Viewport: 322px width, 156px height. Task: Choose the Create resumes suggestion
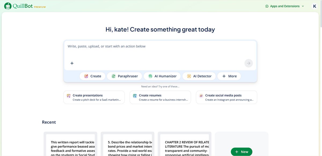tap(160, 97)
